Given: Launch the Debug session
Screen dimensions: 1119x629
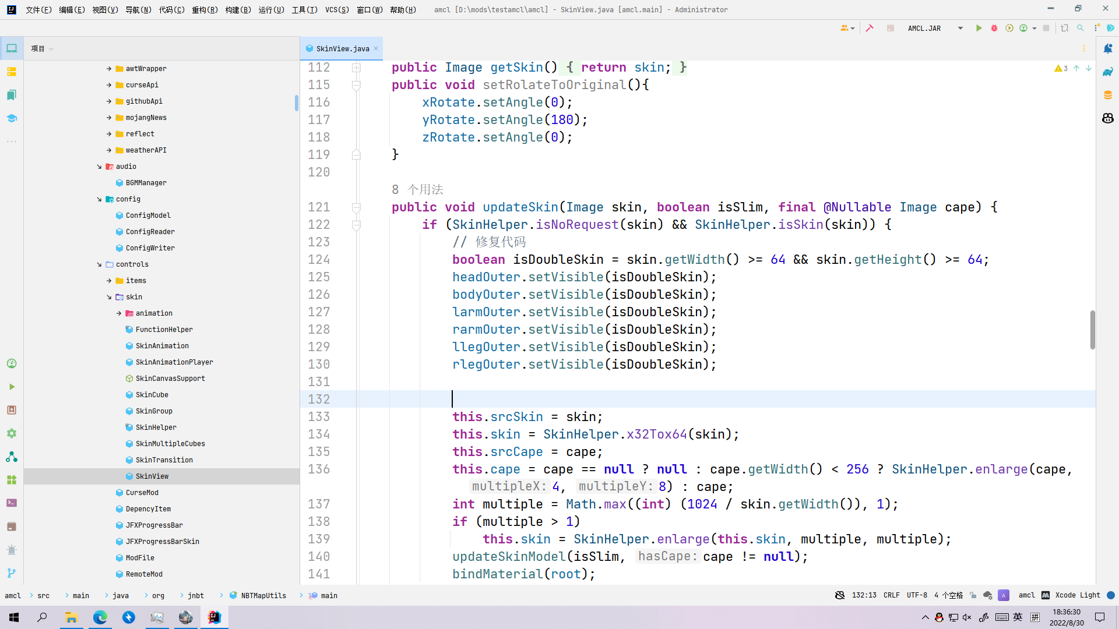Looking at the screenshot, I should tap(994, 28).
